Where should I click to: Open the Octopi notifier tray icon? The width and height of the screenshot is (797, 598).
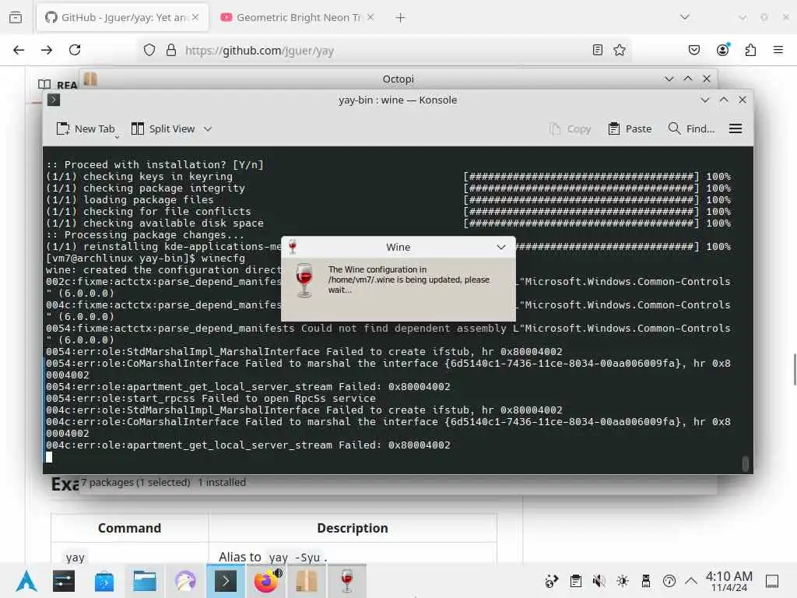[551, 581]
